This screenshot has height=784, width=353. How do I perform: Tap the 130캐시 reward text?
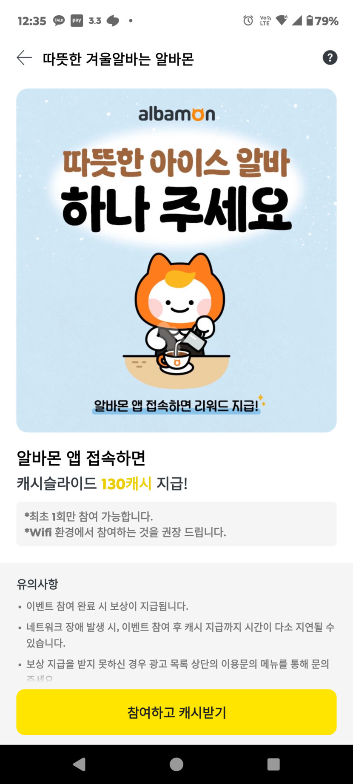[126, 483]
